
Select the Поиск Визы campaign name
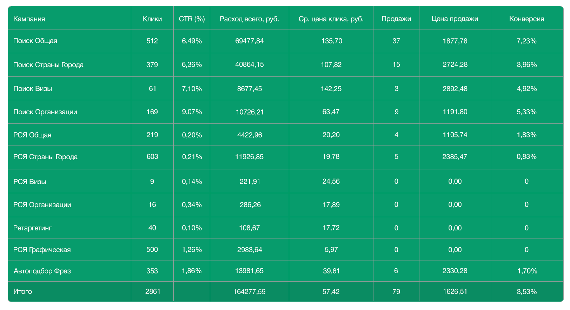33,89
